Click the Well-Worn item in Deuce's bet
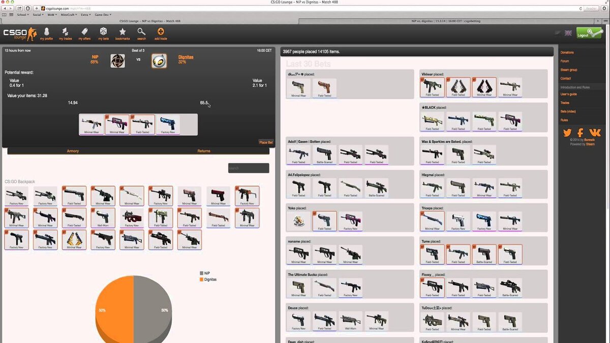Viewport: 610px width, 343px height. [x=351, y=321]
